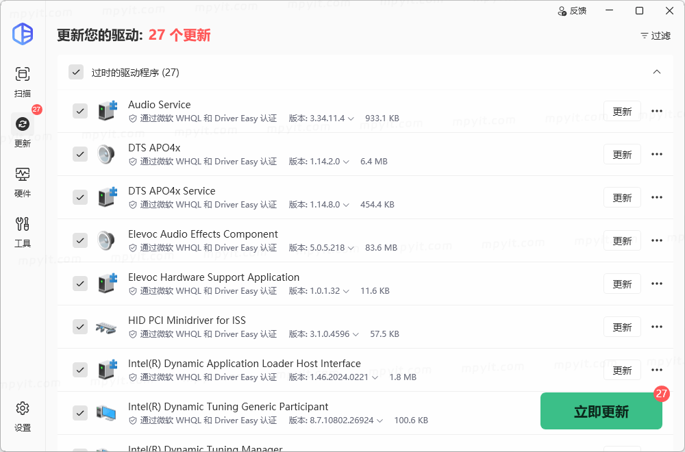
Task: Open the 更新 update page icon
Action: [23, 124]
